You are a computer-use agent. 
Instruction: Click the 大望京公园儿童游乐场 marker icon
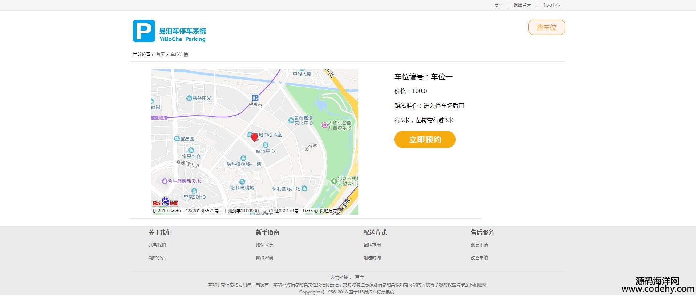pyautogui.click(x=324, y=125)
